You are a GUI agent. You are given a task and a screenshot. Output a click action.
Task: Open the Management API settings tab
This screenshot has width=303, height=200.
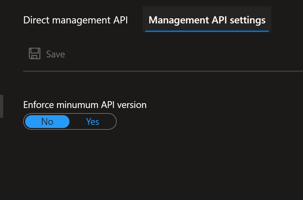click(207, 20)
